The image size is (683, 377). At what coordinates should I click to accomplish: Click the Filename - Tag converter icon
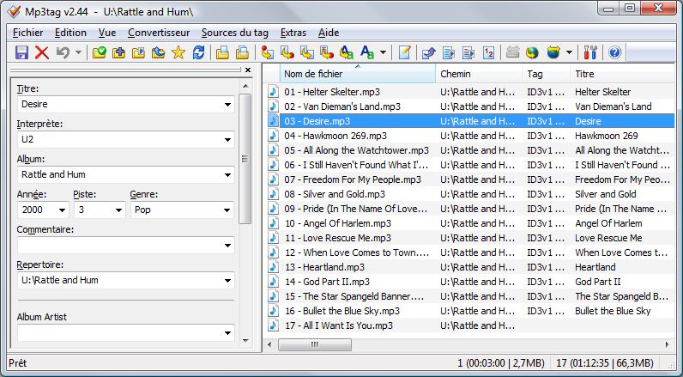(x=287, y=52)
